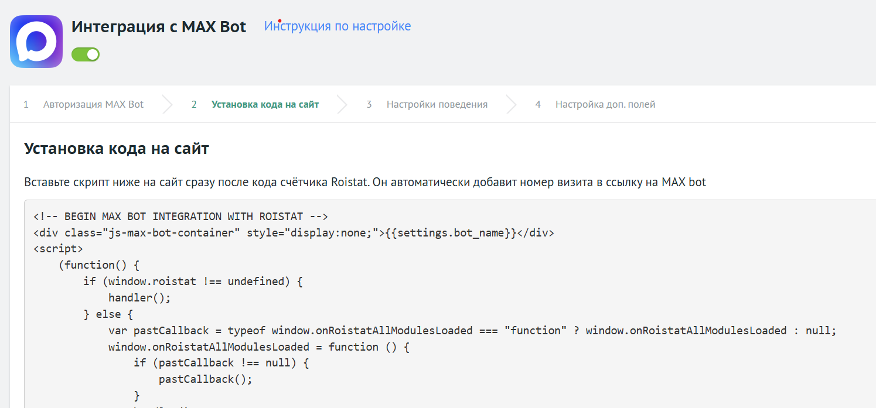Click the MAX Bot app logo
Viewport: 876px width, 408px height.
point(36,42)
